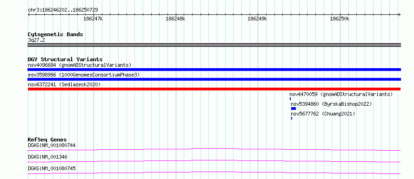This screenshot has height=179, width=414.
Task: Click the RefSeq Genes track heading
Action: tap(47, 140)
